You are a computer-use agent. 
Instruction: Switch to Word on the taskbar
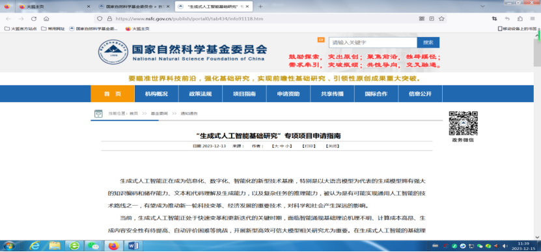coord(133,245)
